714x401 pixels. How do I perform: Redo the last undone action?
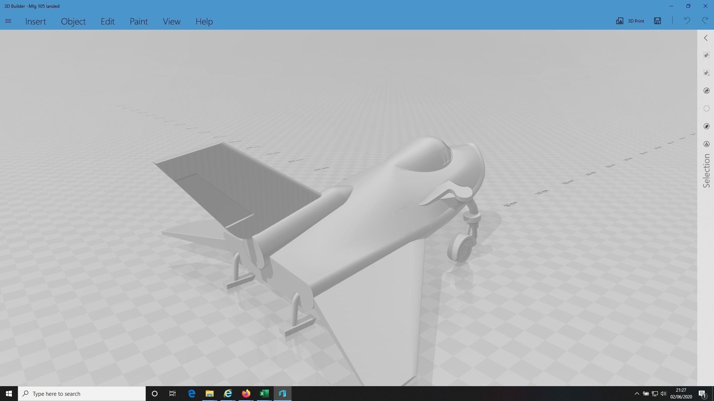pyautogui.click(x=705, y=21)
